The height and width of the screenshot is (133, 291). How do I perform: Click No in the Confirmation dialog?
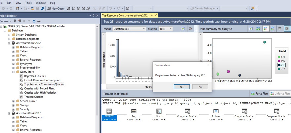pyautogui.click(x=200, y=87)
